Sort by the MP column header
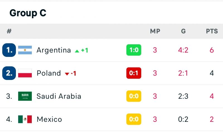This screenshot has height=136, width=223. pos(155,31)
